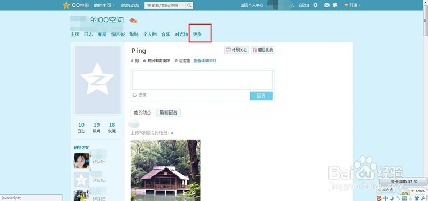Click the 点我设置 tooltip bubble
This screenshot has width=428, height=201.
pos(385,190)
